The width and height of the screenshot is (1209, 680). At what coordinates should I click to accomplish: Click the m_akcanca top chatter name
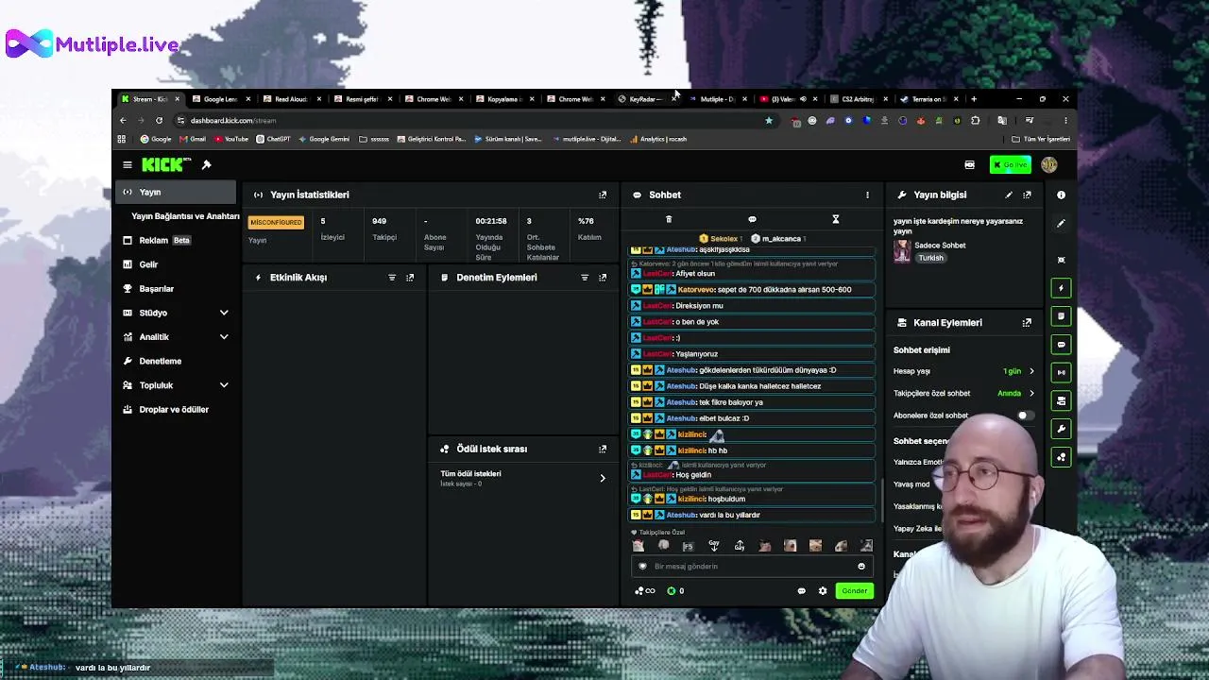click(x=781, y=239)
